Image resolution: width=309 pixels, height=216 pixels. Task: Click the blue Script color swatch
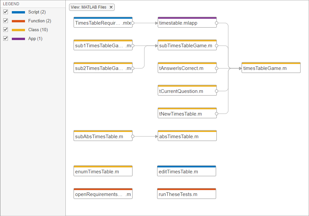pyautogui.click(x=18, y=12)
